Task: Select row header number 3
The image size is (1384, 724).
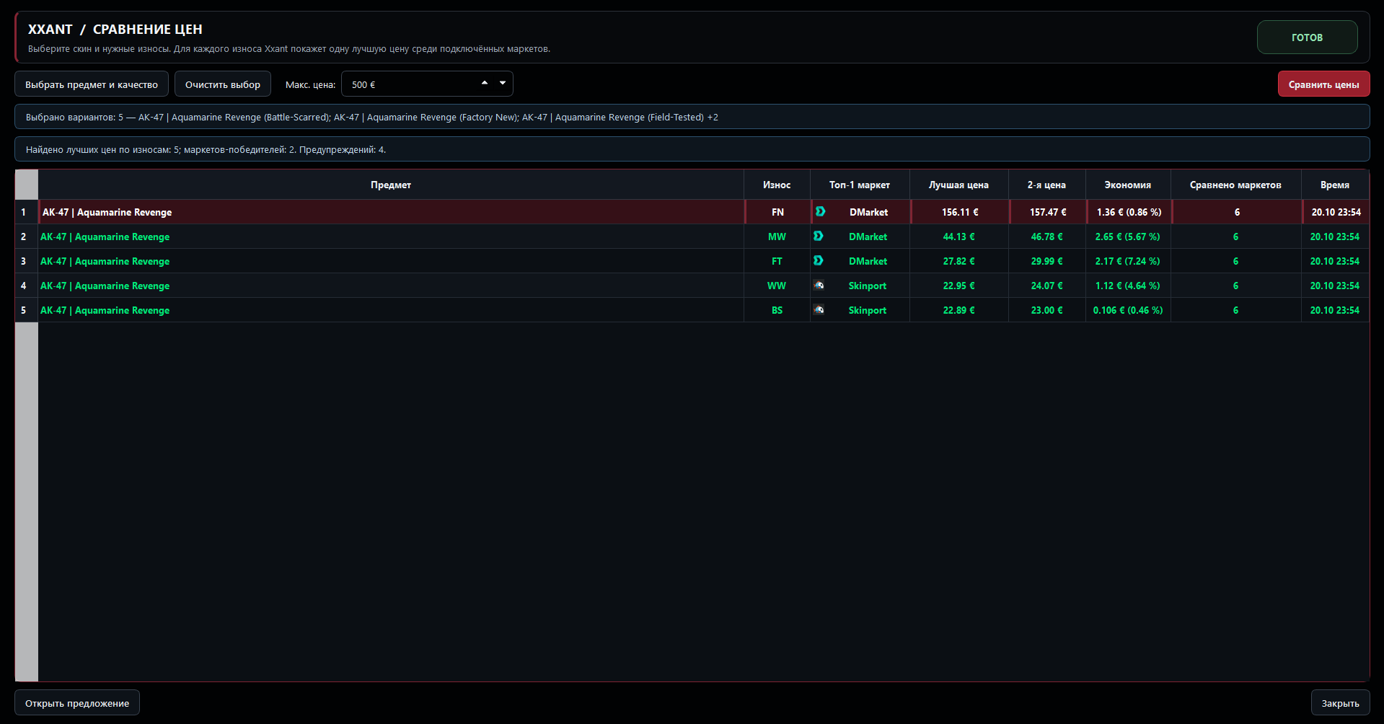Action: pyautogui.click(x=27, y=261)
